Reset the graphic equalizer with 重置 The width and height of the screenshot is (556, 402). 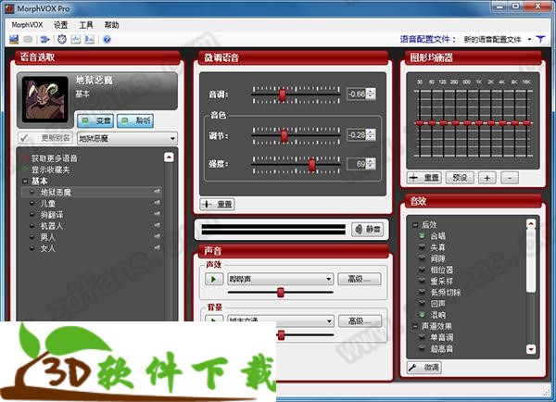[x=424, y=178]
